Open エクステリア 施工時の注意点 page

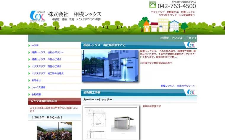point(47,73)
